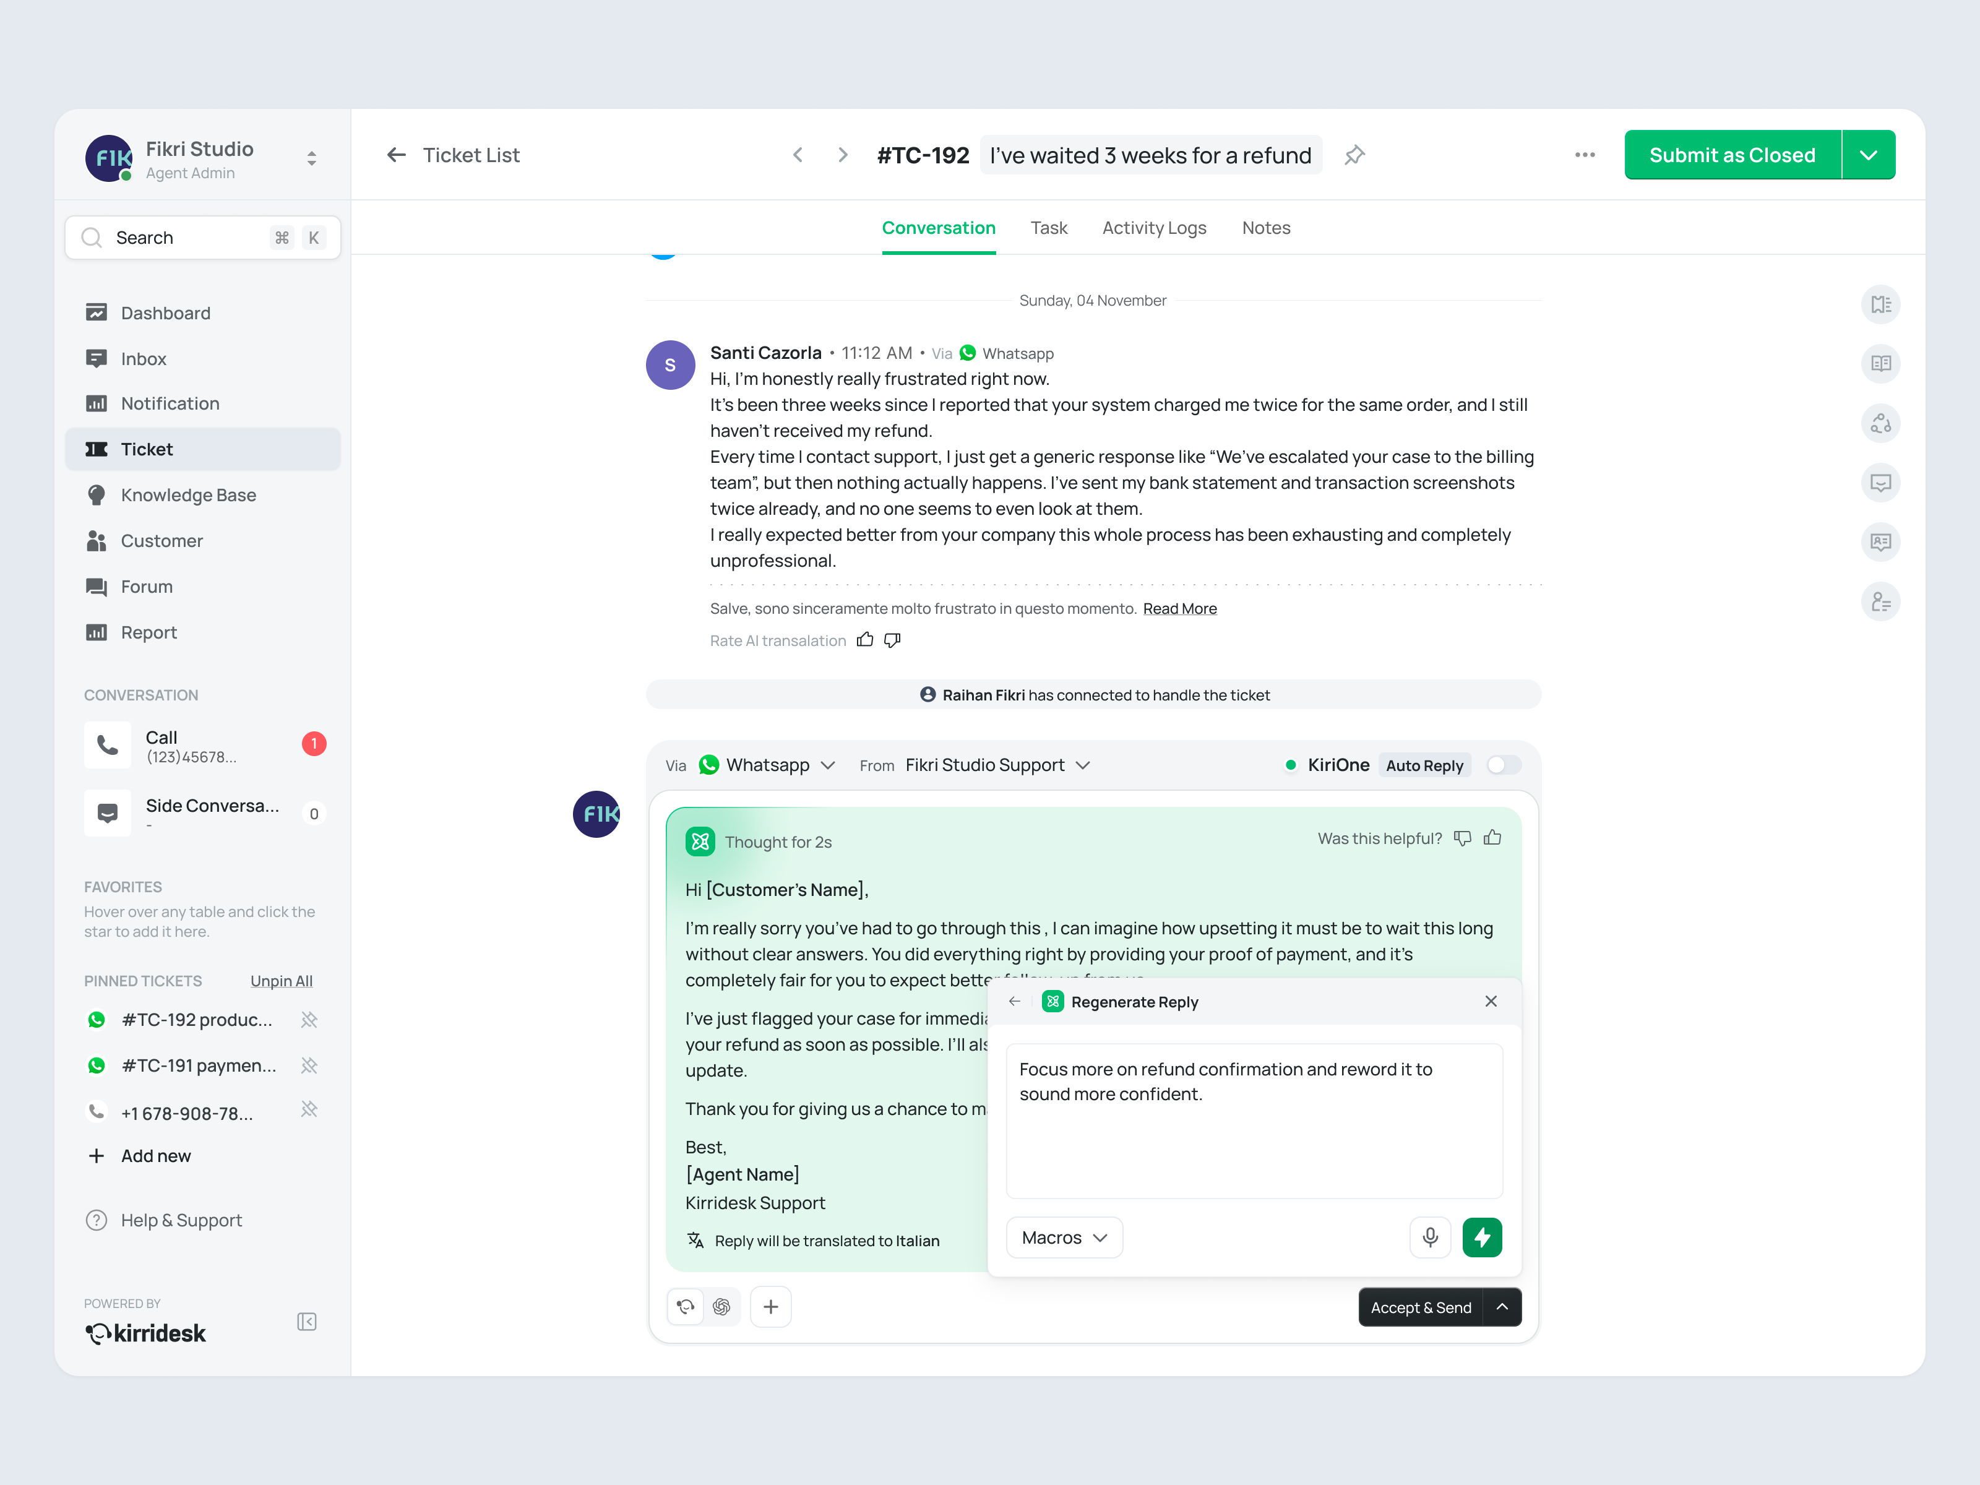Mark the AI reply helpful with thumbs up
This screenshot has width=1980, height=1485.
click(x=1492, y=838)
